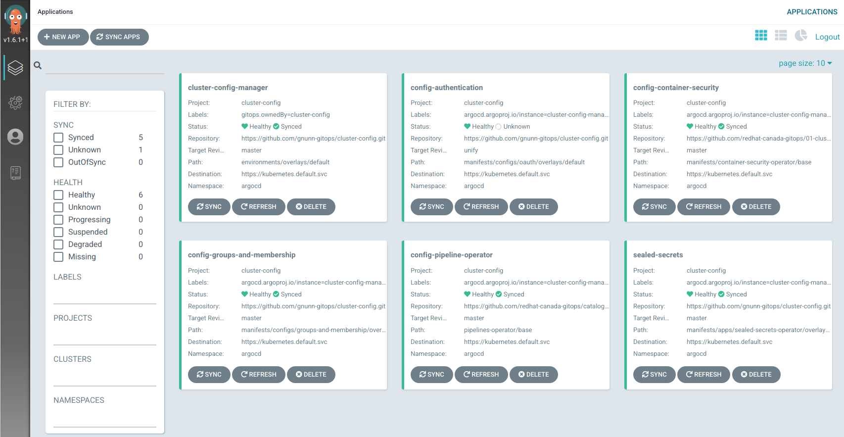Screen dimensions: 844x437
Task: Sync the config-container-security app
Action: pyautogui.click(x=655, y=207)
